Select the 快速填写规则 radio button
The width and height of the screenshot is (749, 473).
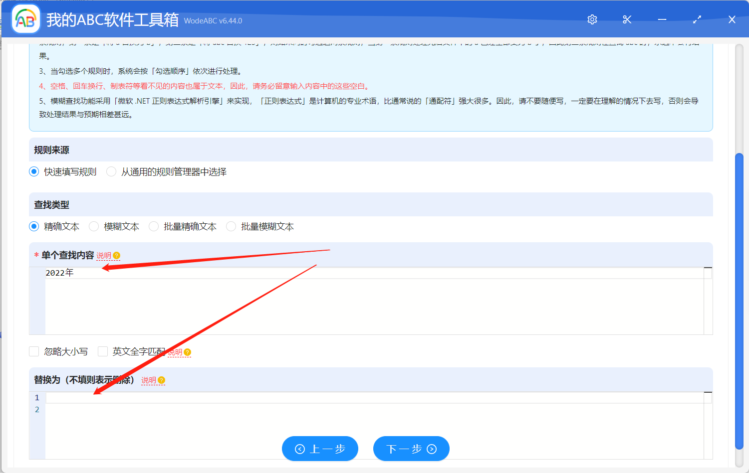tap(34, 172)
